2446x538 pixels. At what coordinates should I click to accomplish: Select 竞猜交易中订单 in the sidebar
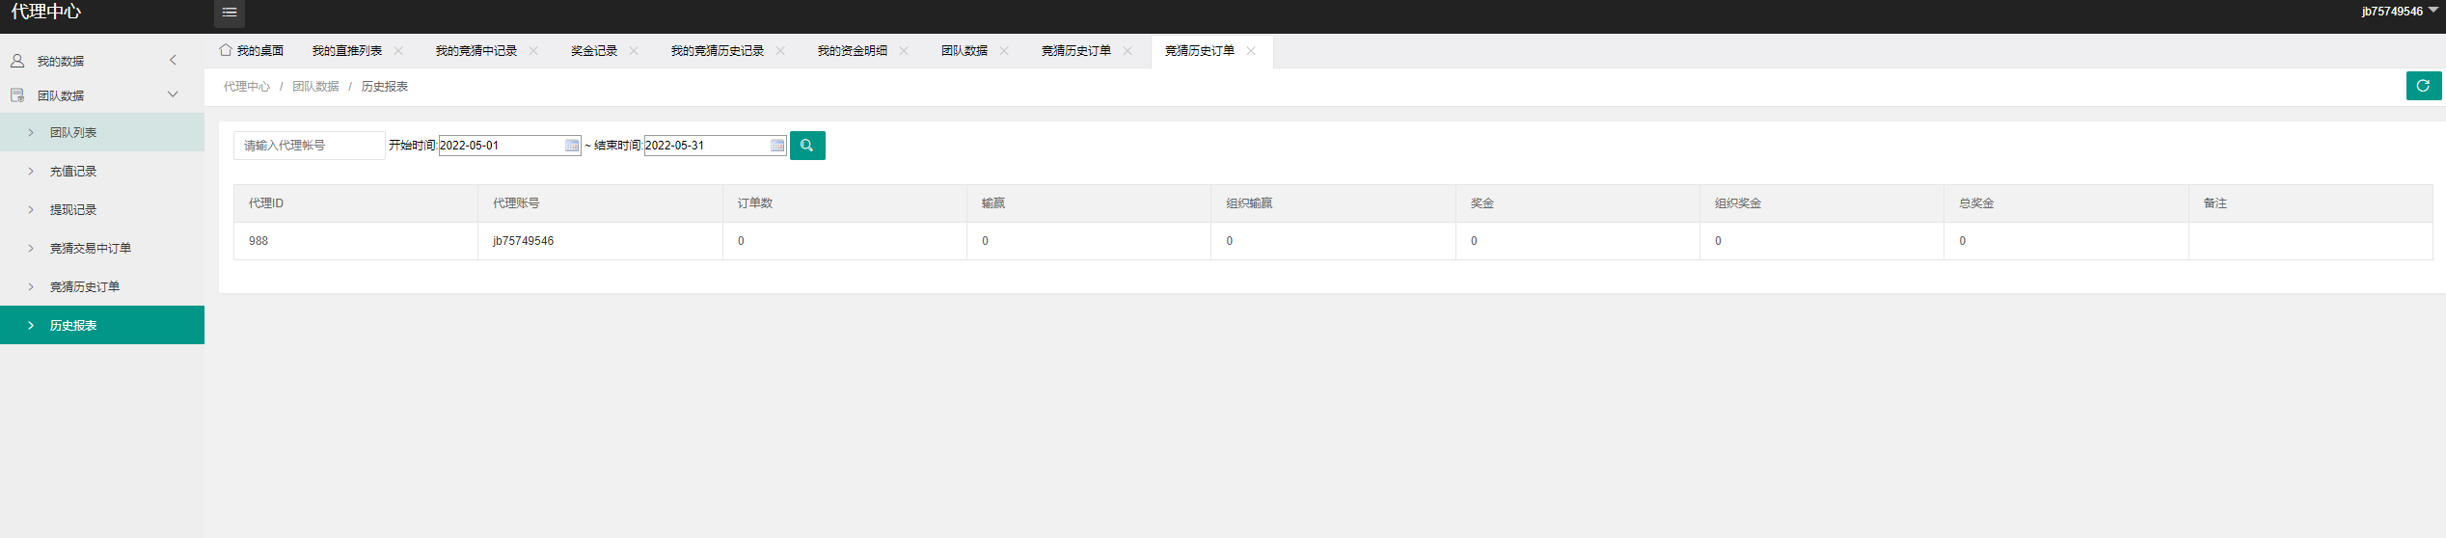pos(91,249)
